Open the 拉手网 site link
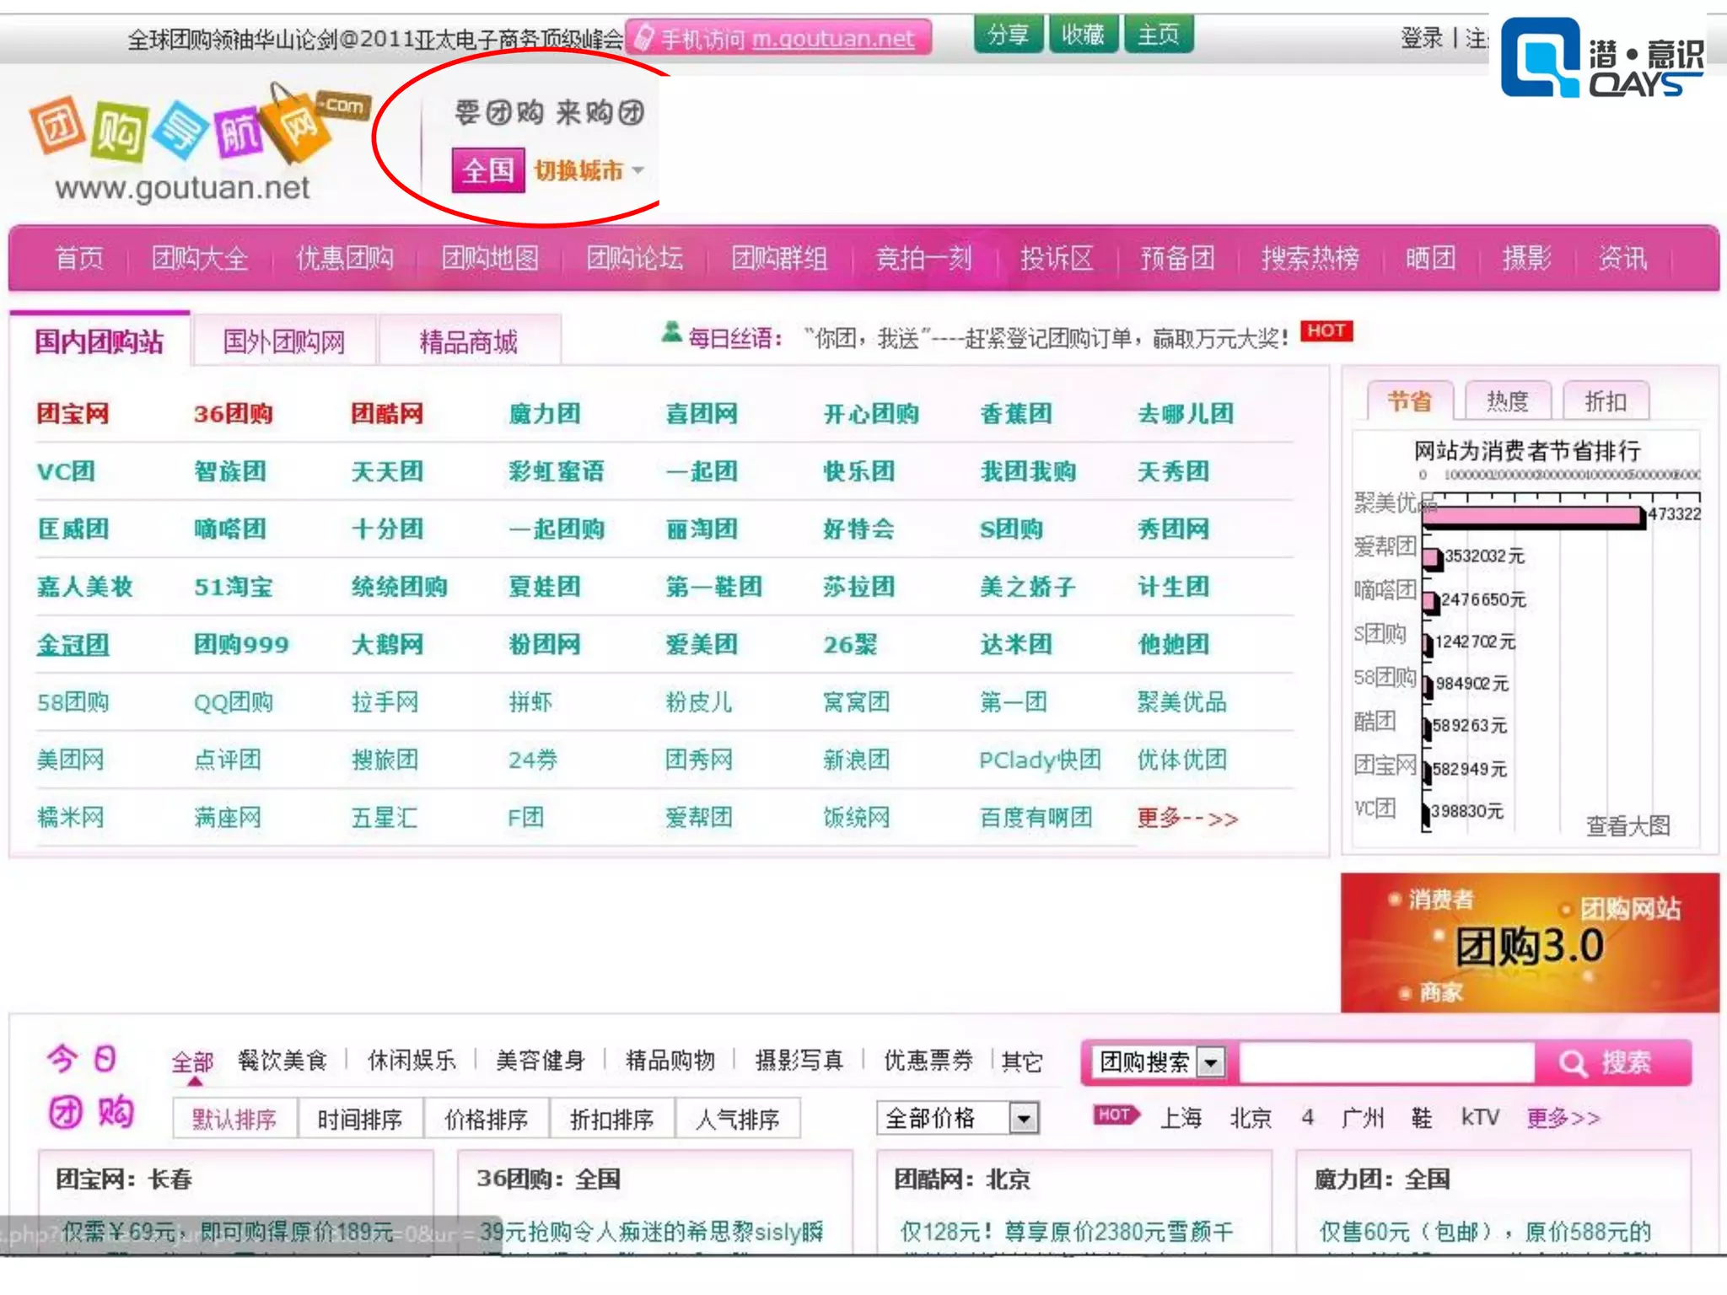The height and width of the screenshot is (1295, 1727). 385,702
